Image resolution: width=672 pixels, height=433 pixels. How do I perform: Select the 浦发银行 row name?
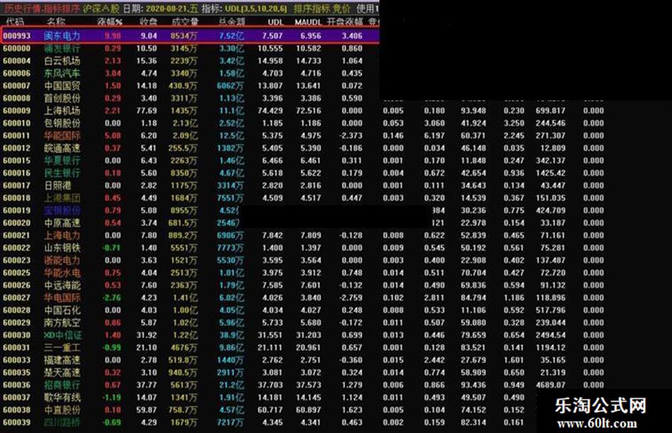[x=62, y=48]
